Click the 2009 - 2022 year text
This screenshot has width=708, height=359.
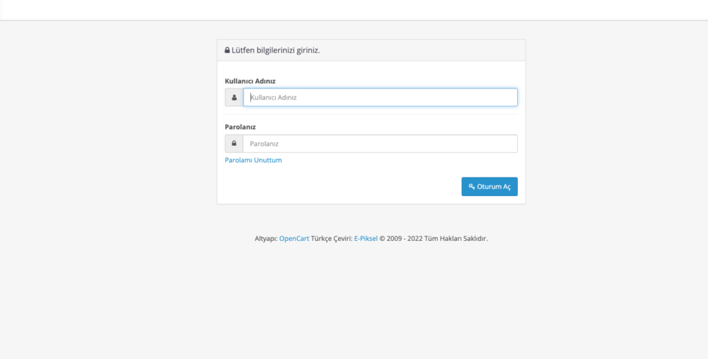[404, 239]
